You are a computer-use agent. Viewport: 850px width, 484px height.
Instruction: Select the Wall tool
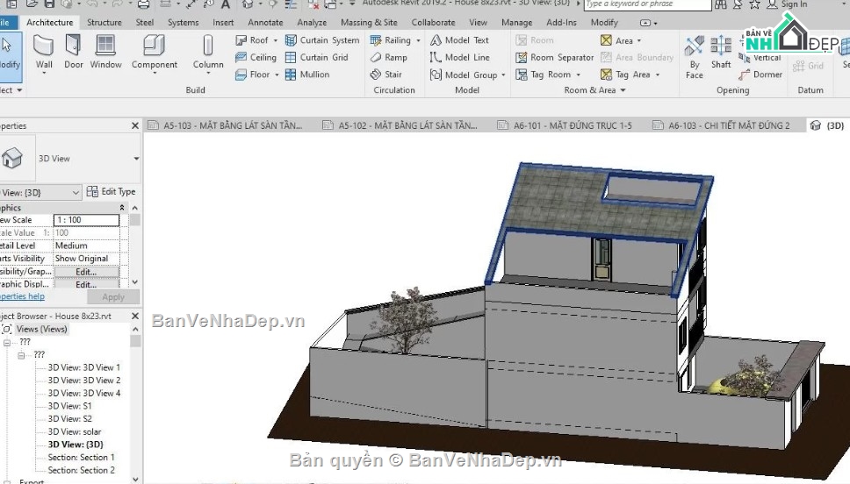44,53
